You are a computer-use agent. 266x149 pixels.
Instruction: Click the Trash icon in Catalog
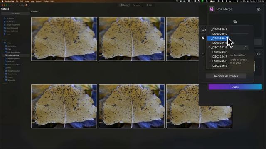click(5, 34)
